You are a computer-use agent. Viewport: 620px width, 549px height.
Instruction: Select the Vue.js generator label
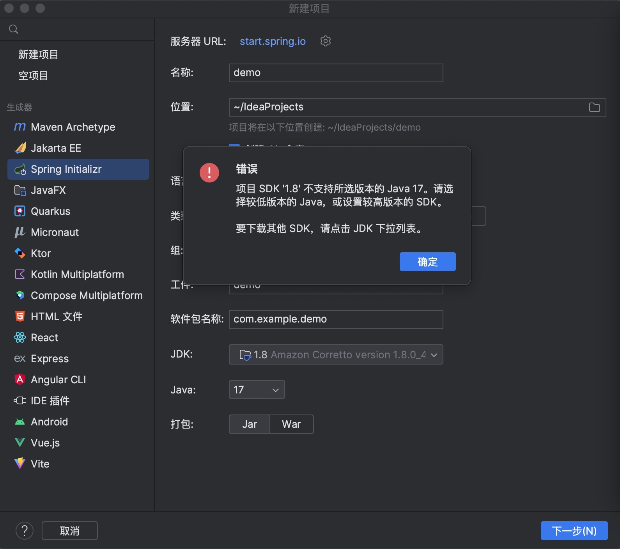[x=45, y=443]
